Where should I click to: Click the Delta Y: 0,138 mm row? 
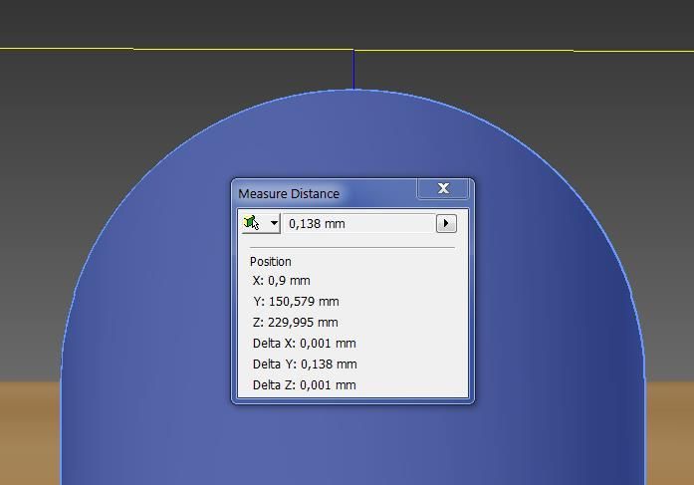pos(304,364)
